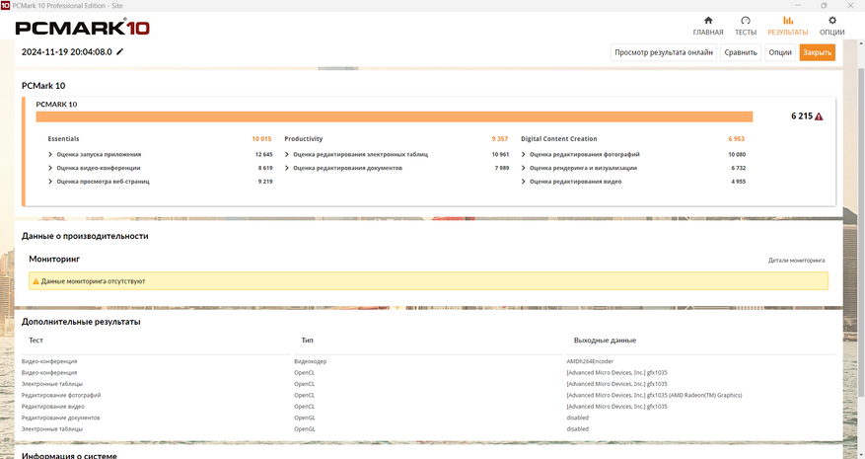Click the Productivity heading
This screenshot has height=459, width=865.
(304, 139)
